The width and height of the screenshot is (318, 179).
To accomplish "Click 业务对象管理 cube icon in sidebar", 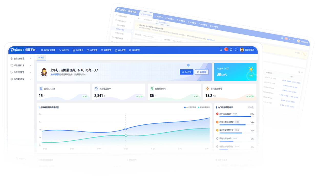I will [x=12, y=59].
